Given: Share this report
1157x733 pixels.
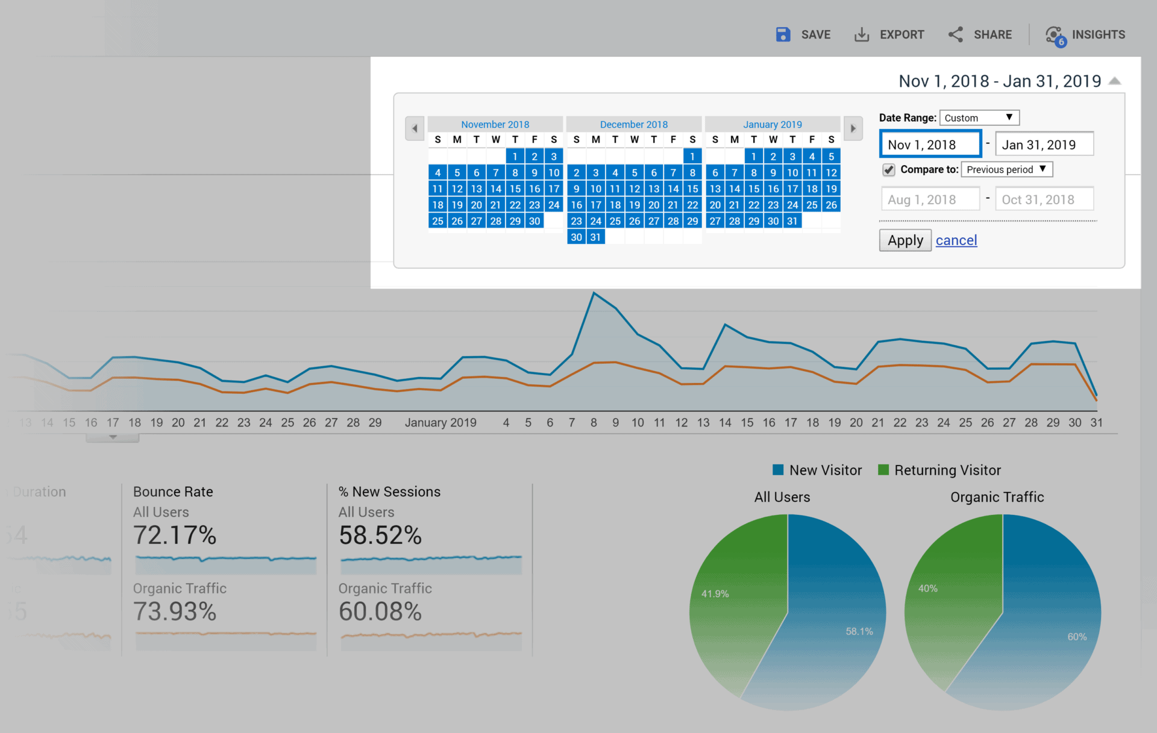Looking at the screenshot, I should (979, 34).
